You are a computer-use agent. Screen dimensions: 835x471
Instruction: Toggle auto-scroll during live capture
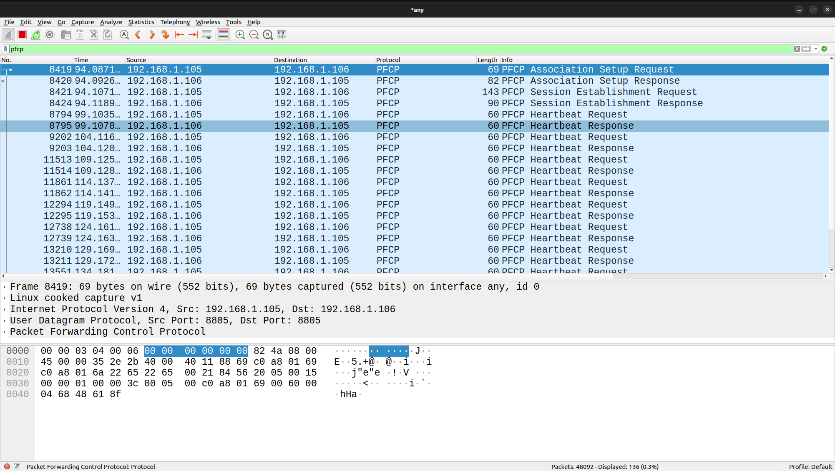207,35
